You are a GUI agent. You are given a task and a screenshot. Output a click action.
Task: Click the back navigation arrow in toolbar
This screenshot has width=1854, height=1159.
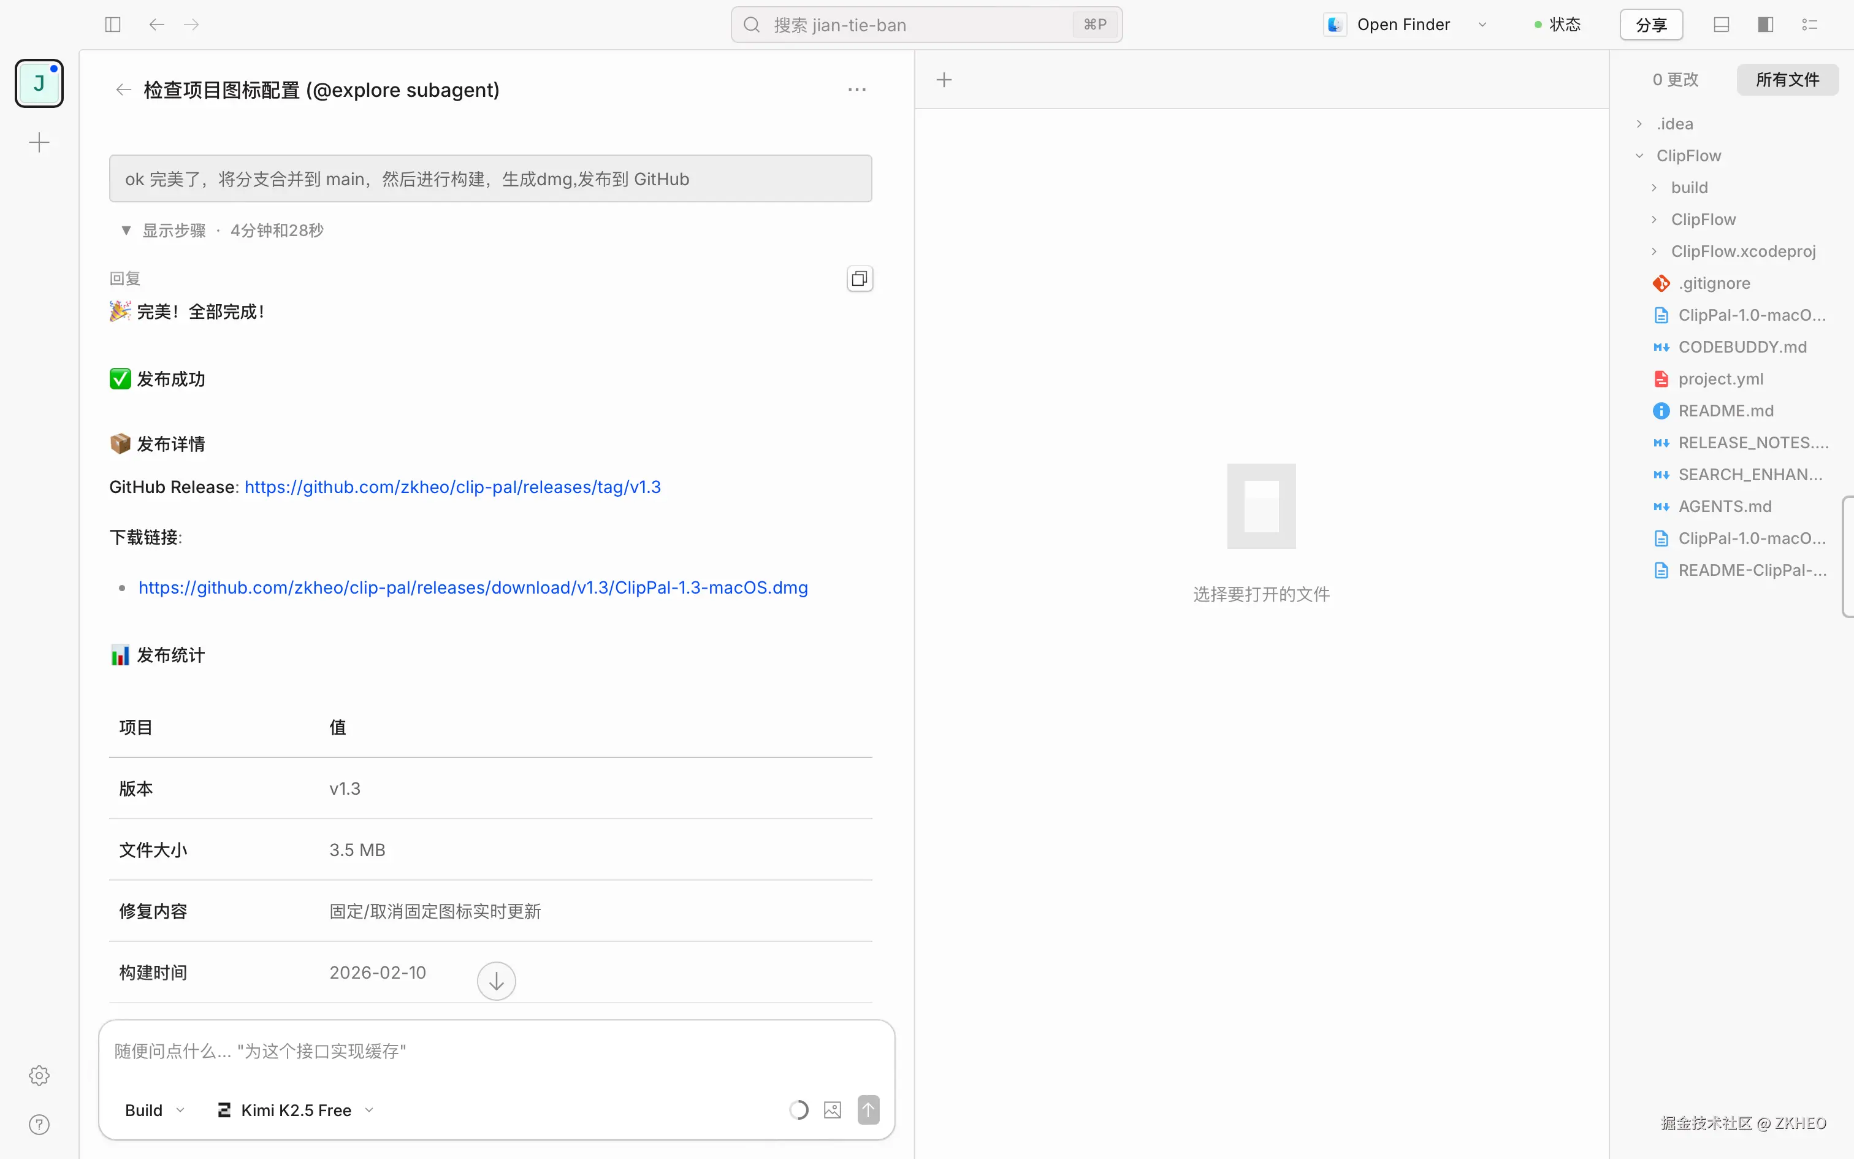(156, 25)
